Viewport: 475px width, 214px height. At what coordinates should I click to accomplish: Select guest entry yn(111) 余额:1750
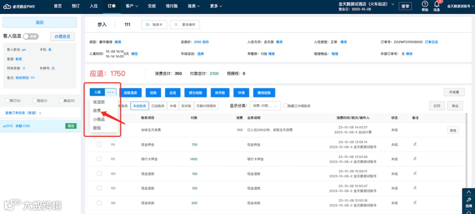click(x=40, y=126)
